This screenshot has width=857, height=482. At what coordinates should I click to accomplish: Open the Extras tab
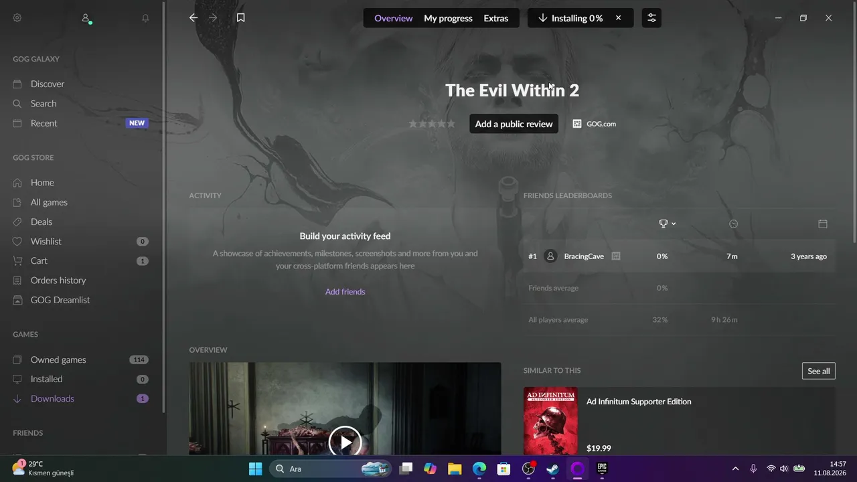tap(496, 18)
